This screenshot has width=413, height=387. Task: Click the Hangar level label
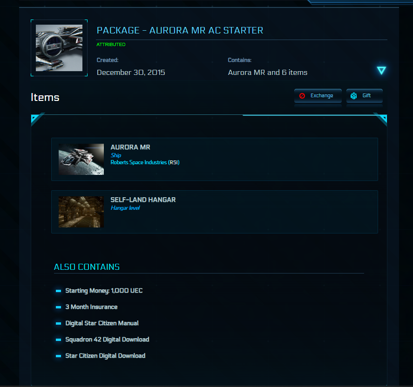125,208
